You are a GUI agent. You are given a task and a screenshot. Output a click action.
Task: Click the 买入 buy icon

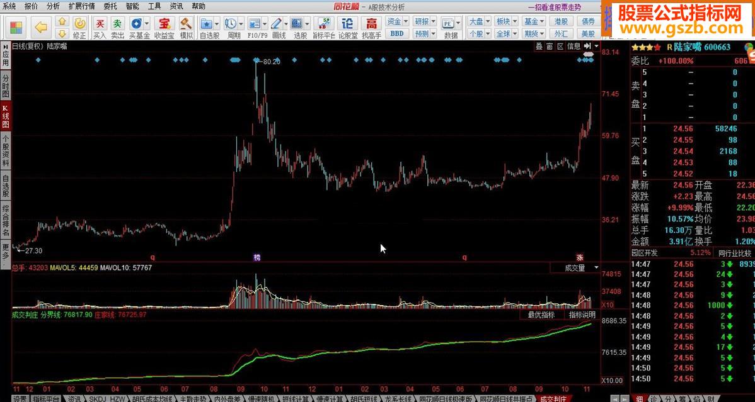100,28
